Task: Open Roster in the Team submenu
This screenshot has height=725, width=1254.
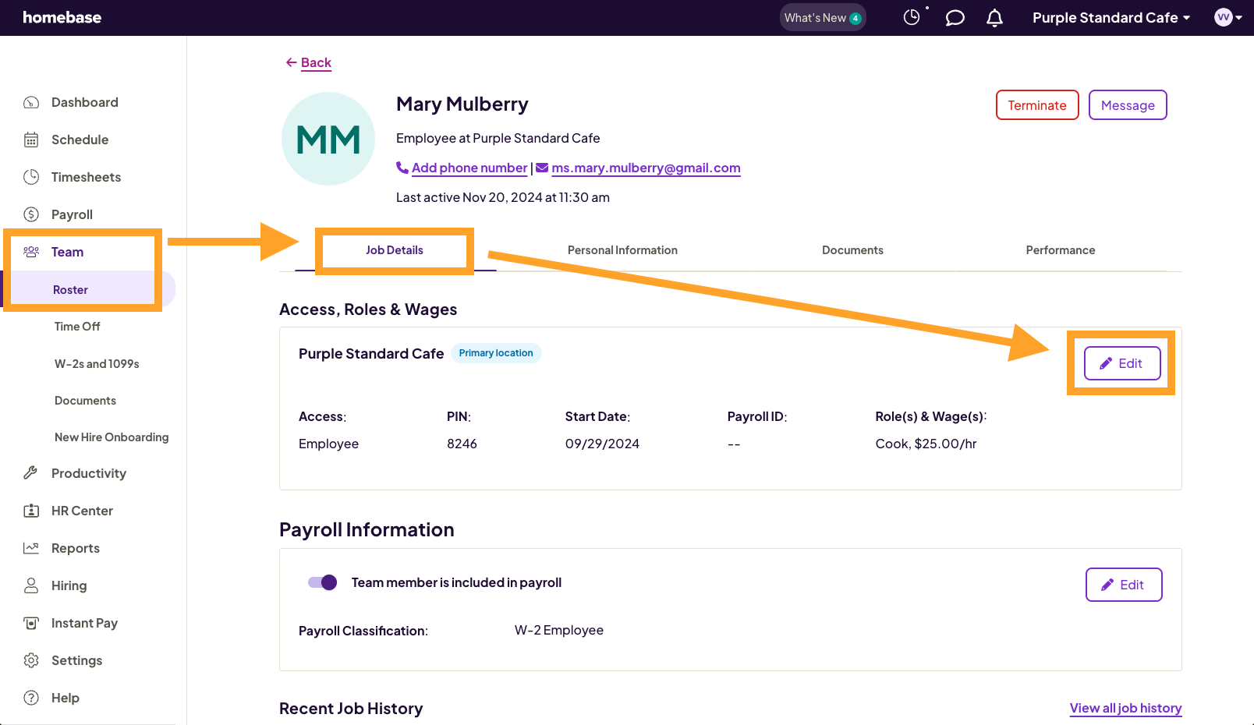Action: pos(70,289)
